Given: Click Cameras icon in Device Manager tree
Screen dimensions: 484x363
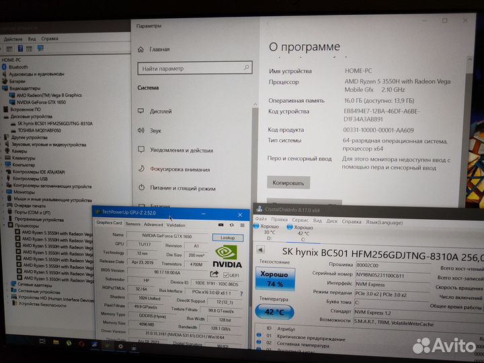Looking at the screenshot, I should pos(7,151).
